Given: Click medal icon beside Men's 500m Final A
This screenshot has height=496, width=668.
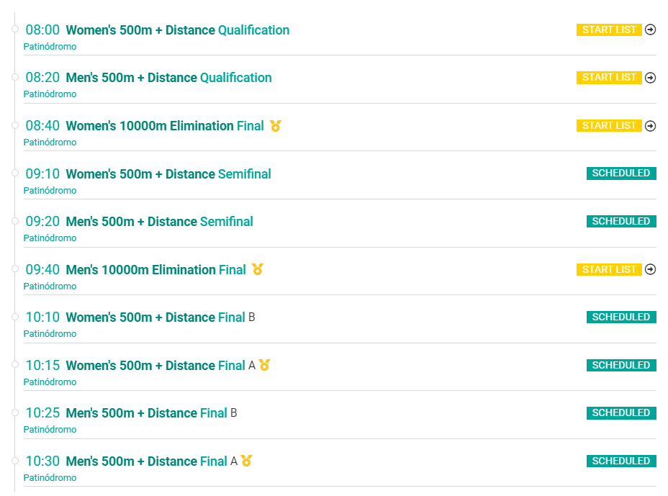Looking at the screenshot, I should pos(246,461).
